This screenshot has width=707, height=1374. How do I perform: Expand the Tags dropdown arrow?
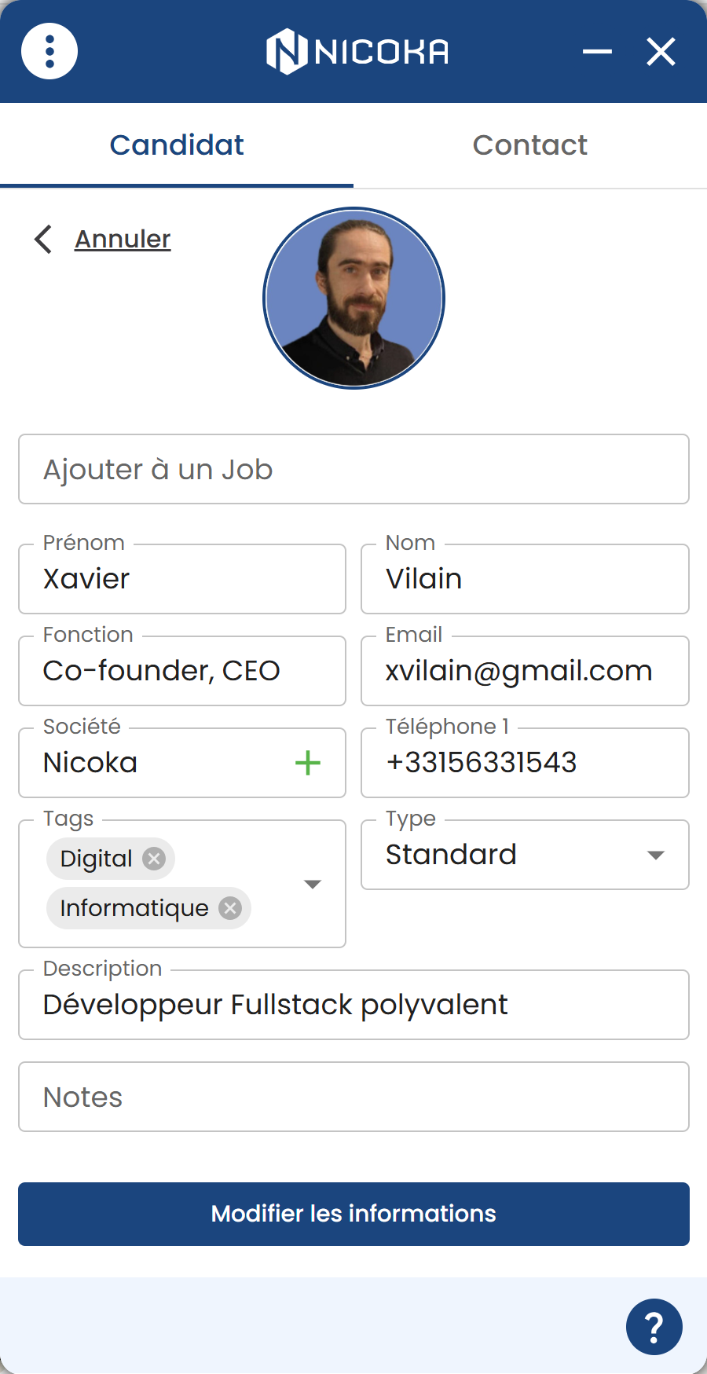(x=313, y=885)
